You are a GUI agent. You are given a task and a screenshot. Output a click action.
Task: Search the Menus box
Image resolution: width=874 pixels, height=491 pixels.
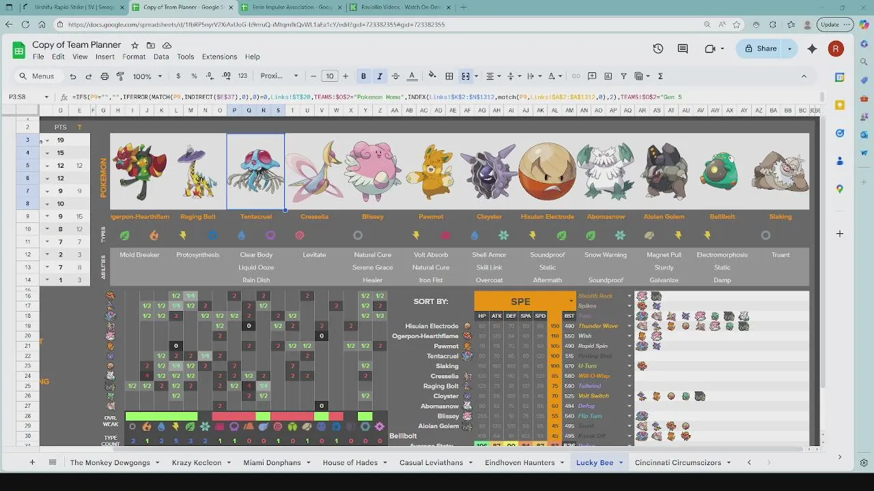(37, 76)
